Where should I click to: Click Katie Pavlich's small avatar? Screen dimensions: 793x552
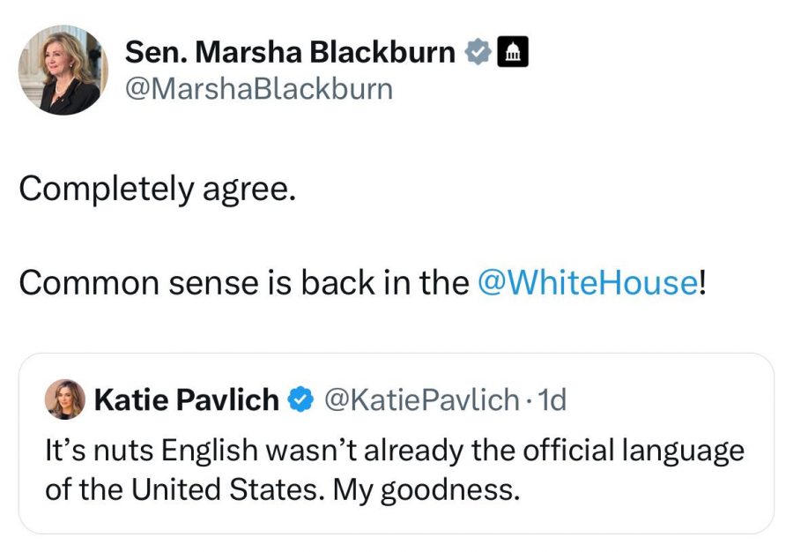pyautogui.click(x=65, y=399)
